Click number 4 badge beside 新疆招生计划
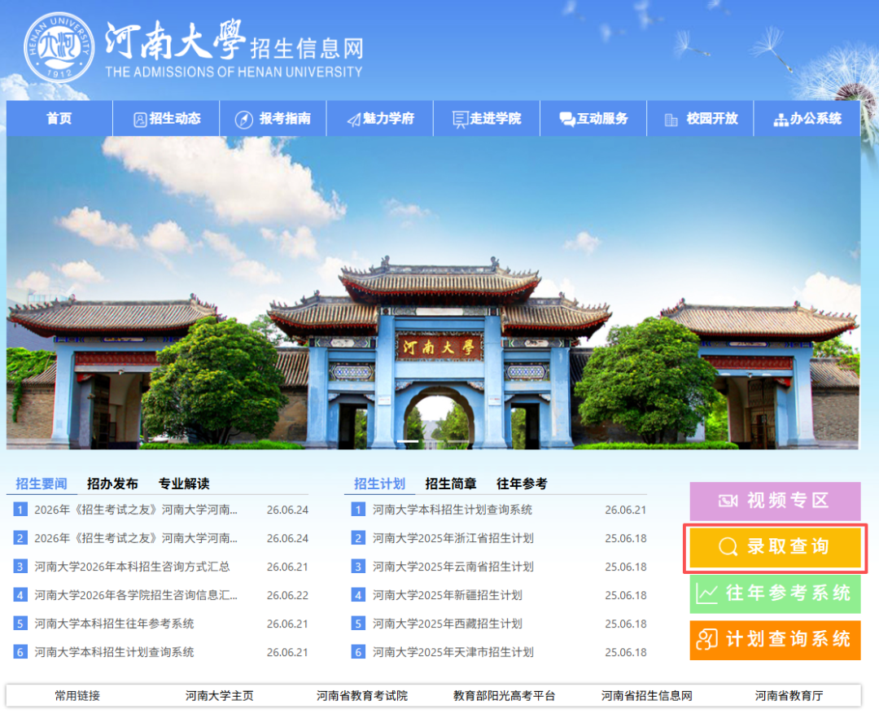The width and height of the screenshot is (879, 718). [358, 595]
